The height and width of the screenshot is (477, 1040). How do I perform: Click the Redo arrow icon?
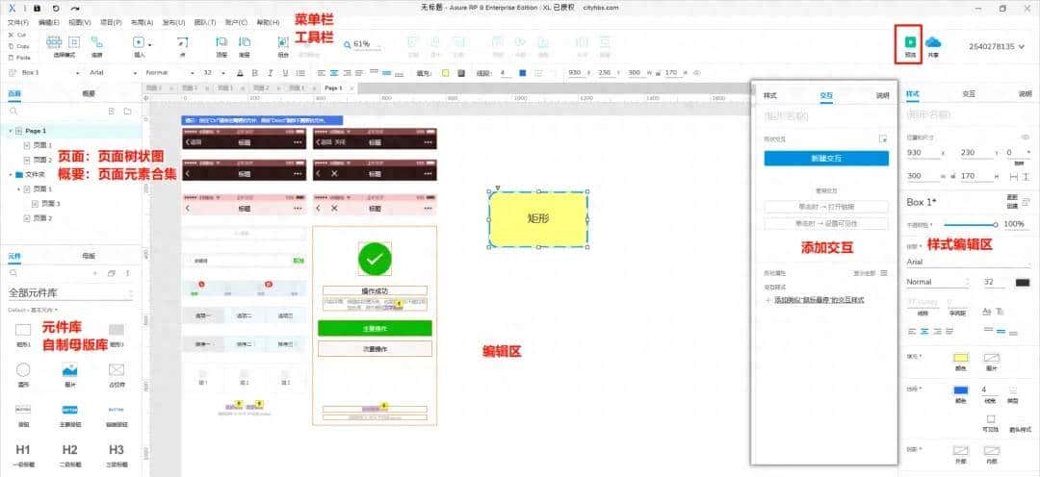(x=75, y=8)
